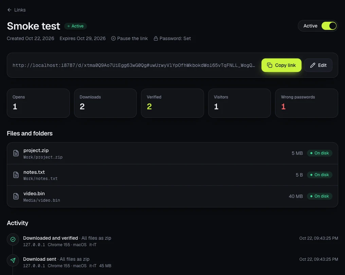The image size is (345, 275).
Task: Click the 5 B size value
Action: (x=299, y=175)
